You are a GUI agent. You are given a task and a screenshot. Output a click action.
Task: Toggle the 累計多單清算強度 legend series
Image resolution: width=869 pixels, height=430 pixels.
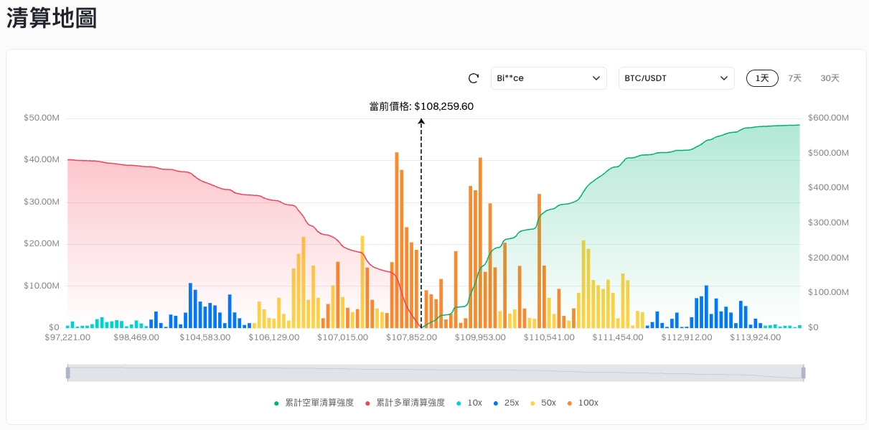[x=405, y=403]
